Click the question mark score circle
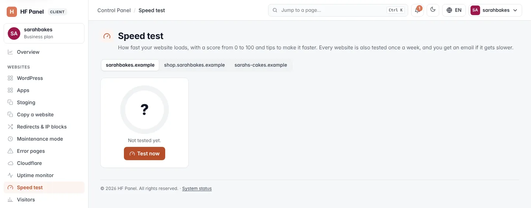The image size is (531, 208). 145,110
